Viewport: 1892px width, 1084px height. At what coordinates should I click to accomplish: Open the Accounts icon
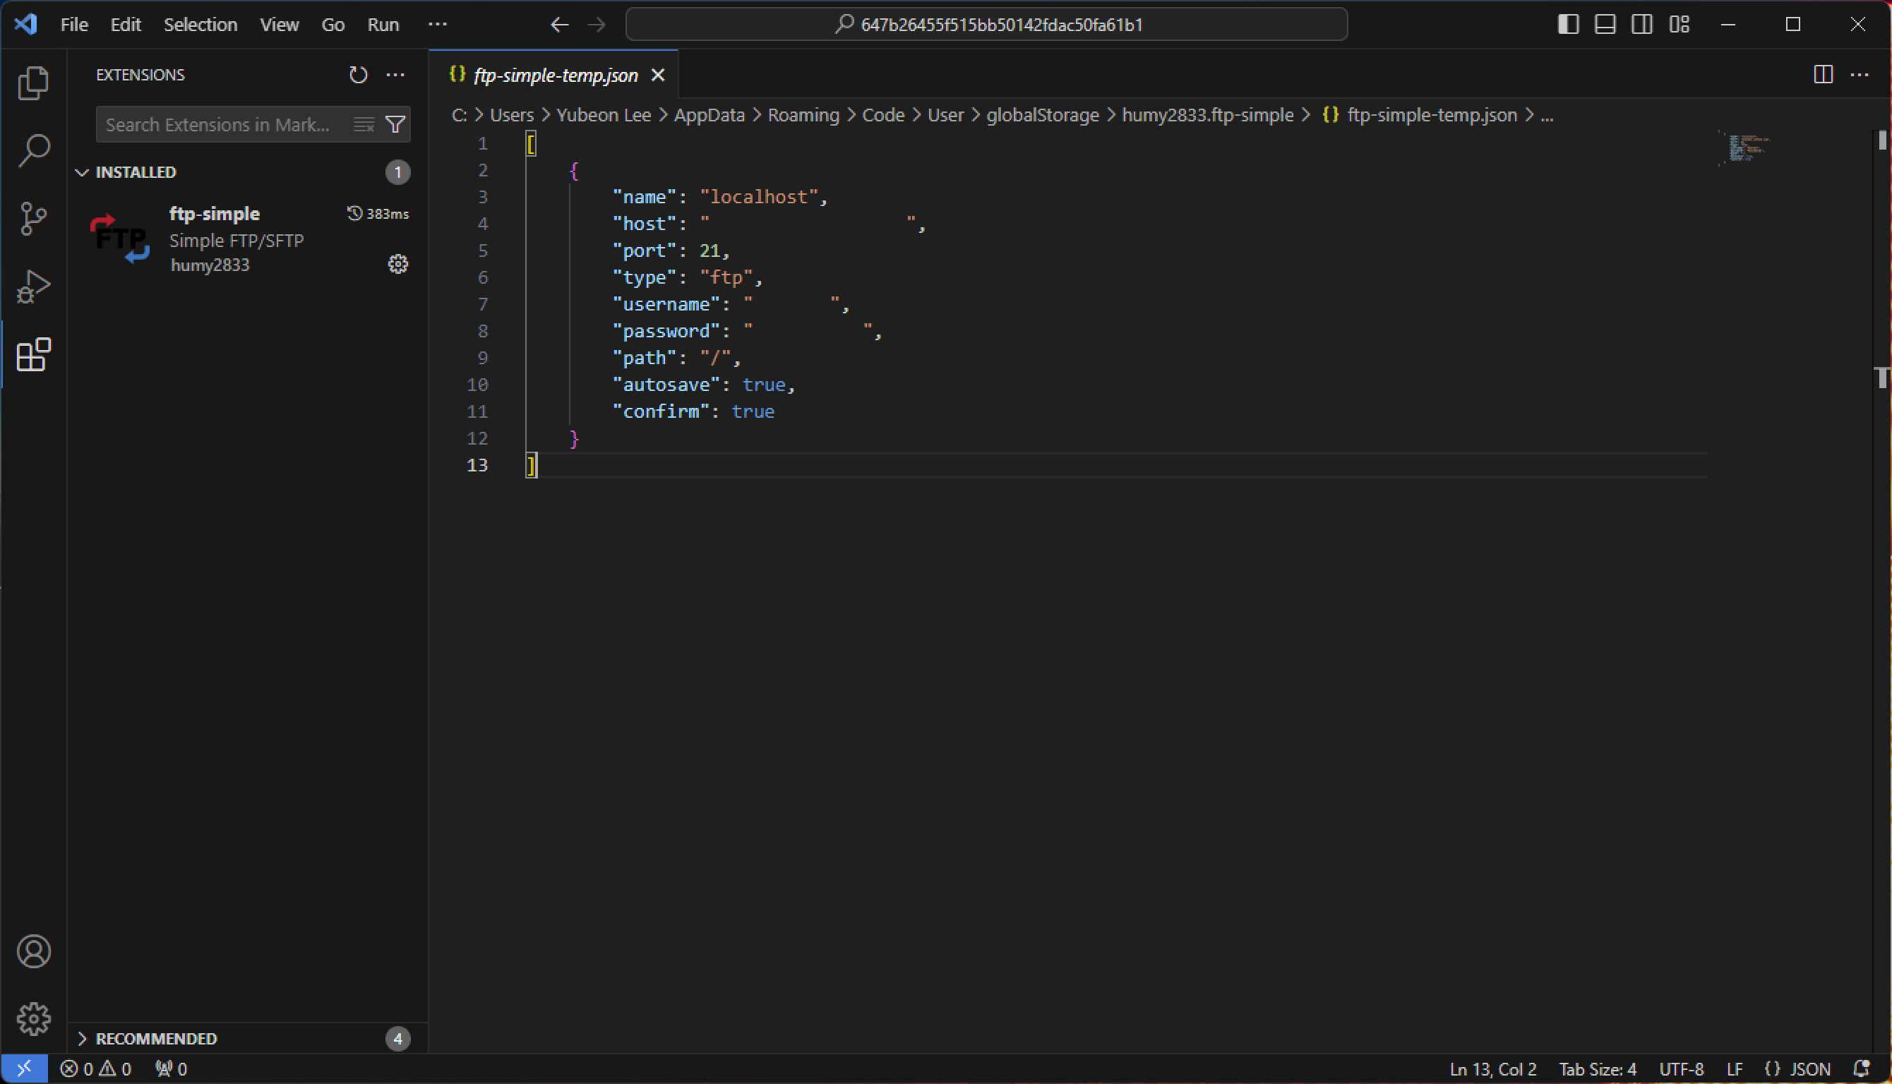click(x=33, y=951)
